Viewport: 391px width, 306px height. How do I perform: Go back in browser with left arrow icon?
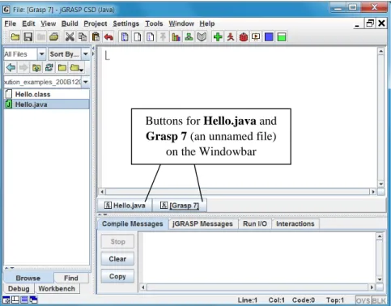click(x=11, y=67)
